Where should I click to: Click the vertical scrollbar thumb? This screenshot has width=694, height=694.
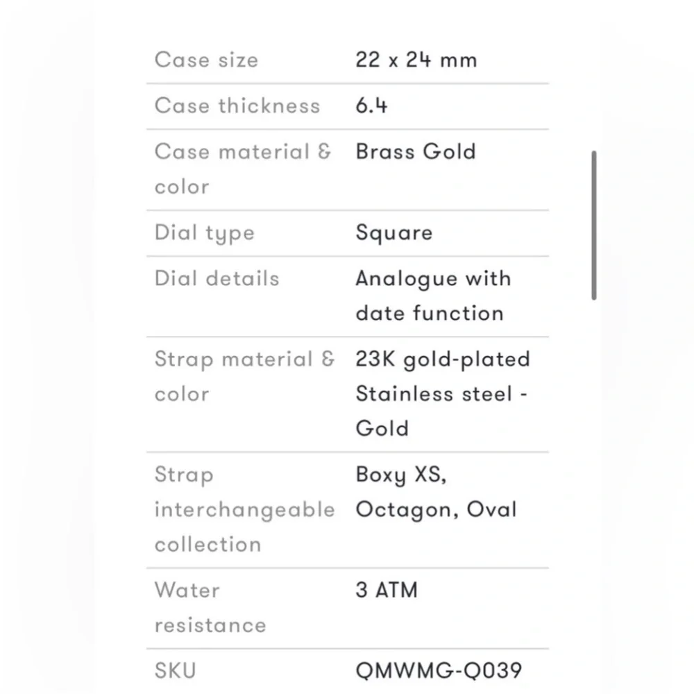(594, 226)
